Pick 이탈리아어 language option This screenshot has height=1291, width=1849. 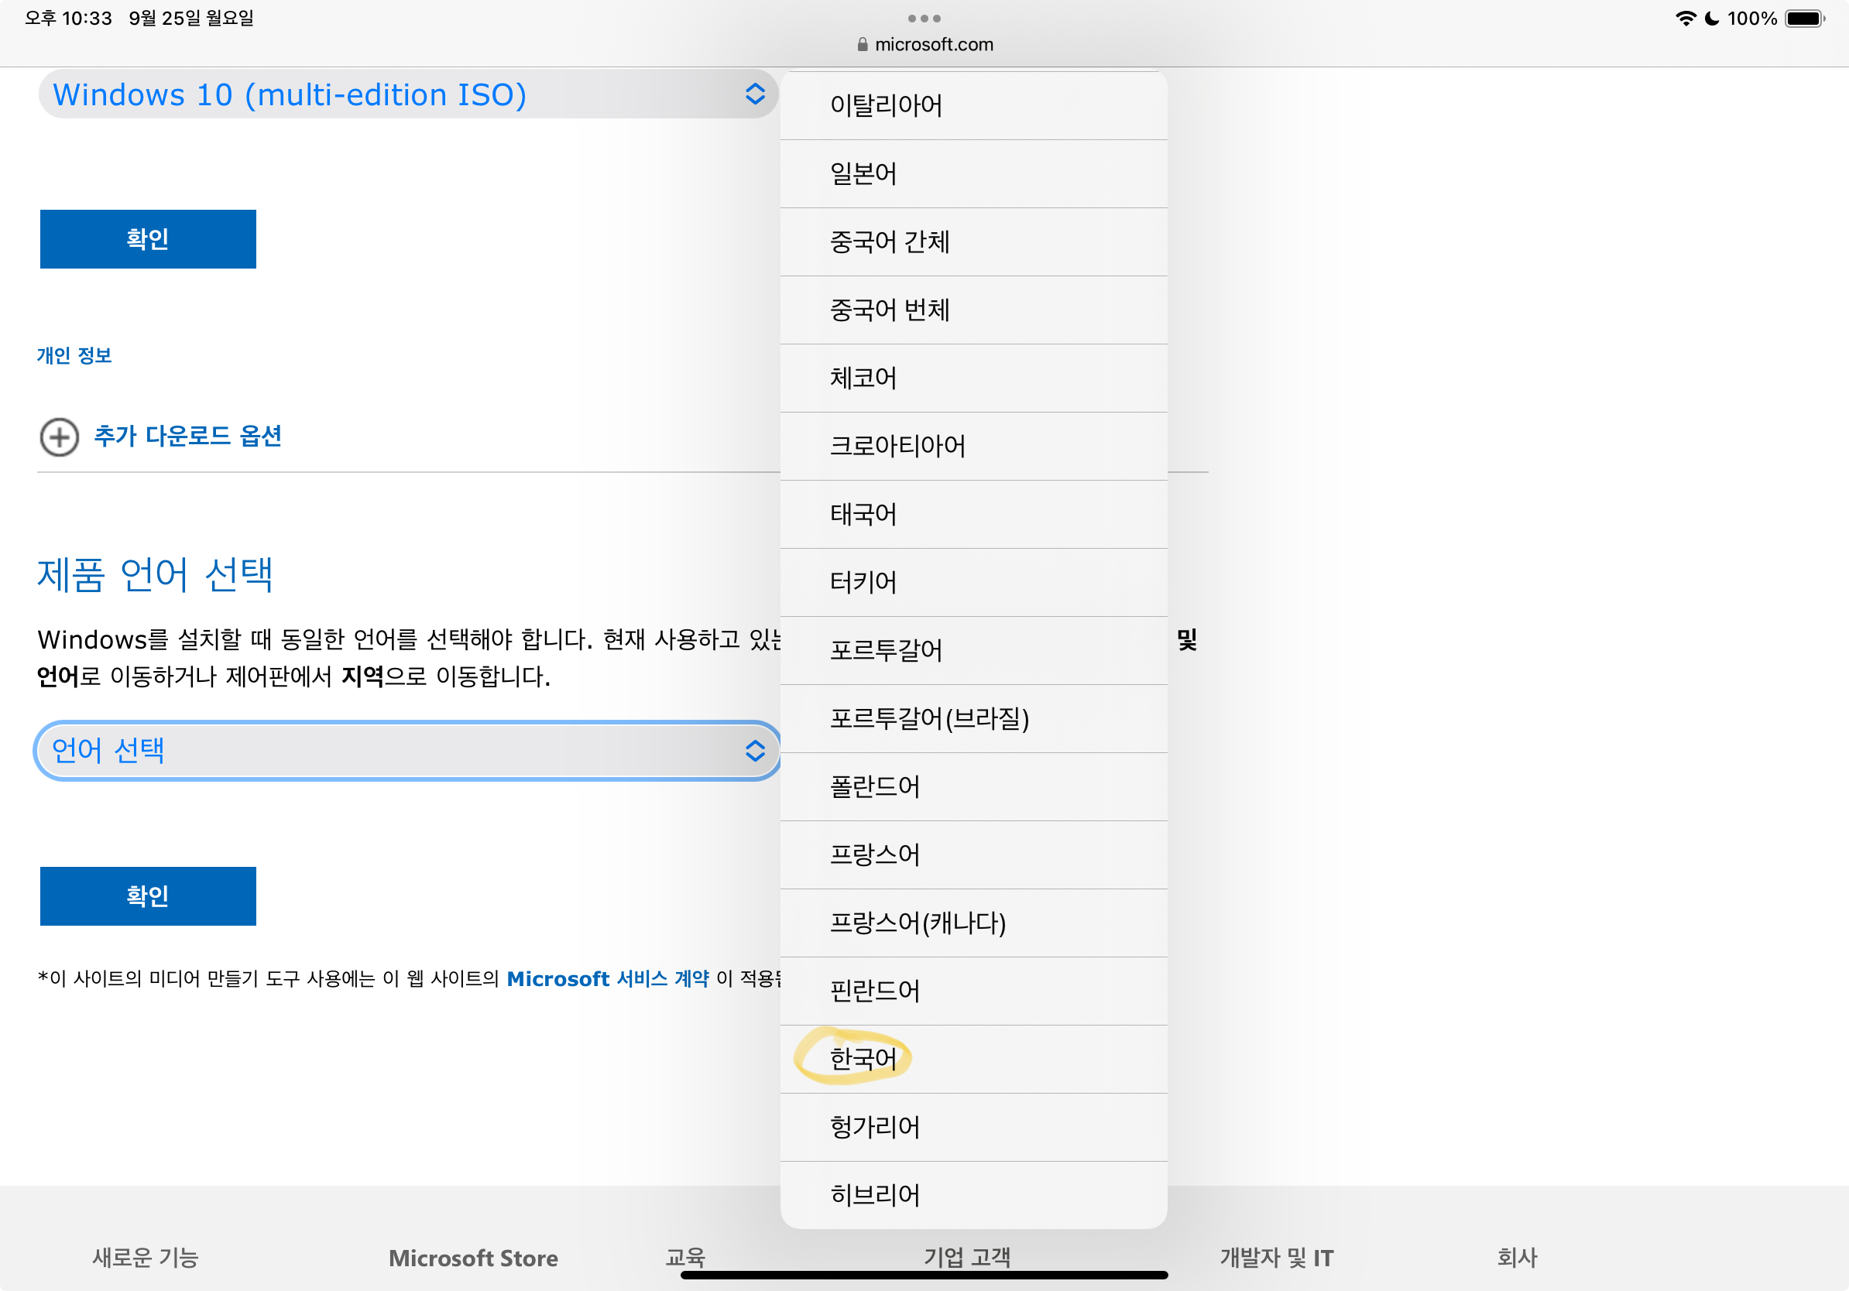pyautogui.click(x=886, y=105)
